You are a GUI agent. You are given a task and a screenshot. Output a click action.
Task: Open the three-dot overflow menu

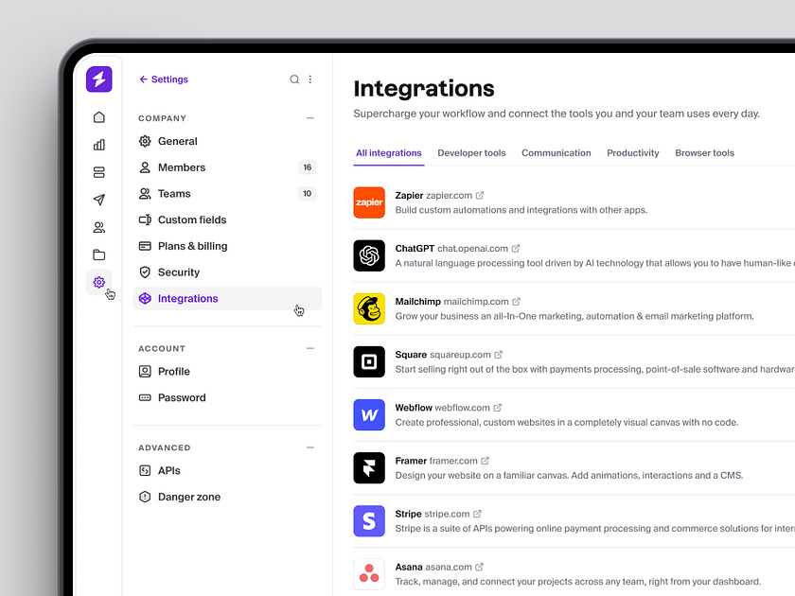[x=309, y=79]
